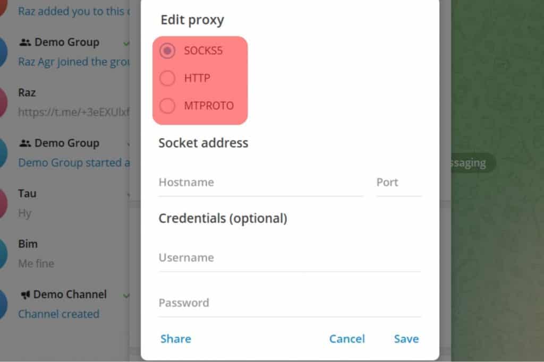
Task: Select the SOCKS5 proxy type
Action: [x=168, y=51]
